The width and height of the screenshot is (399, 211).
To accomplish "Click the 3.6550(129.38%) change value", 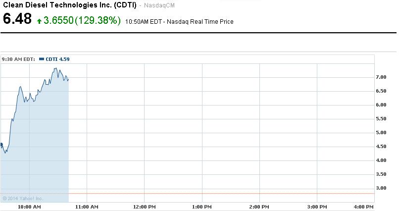I will (x=82, y=20).
